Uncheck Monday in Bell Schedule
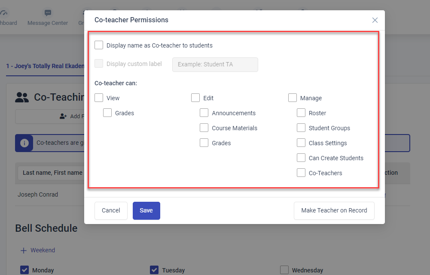Viewport: 430px width, 275px height. click(x=24, y=270)
